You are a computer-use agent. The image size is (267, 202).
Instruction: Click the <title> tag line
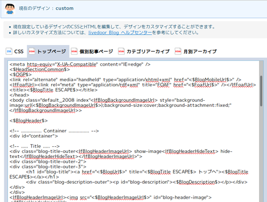point(53,90)
